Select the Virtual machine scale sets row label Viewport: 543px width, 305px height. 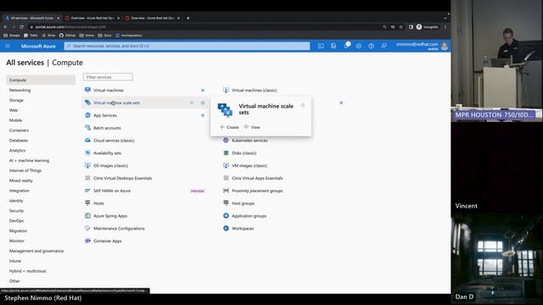pos(117,103)
